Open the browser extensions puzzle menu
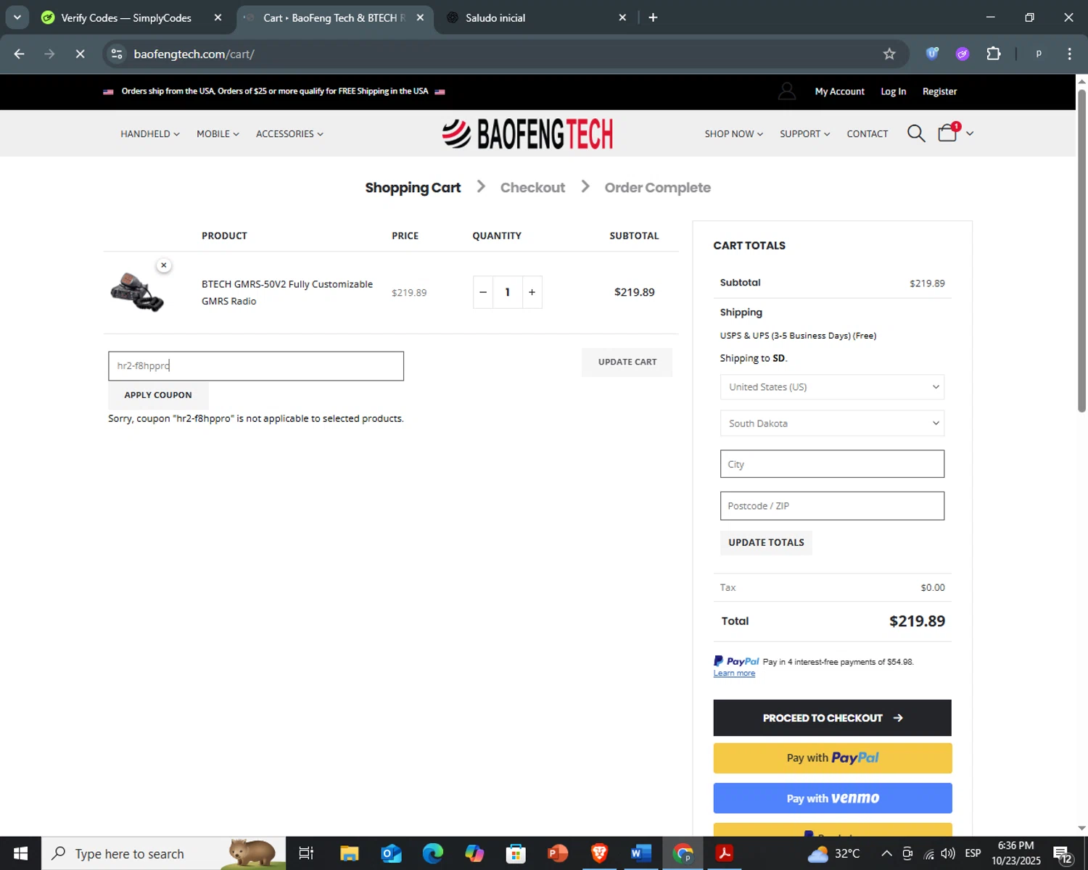 (994, 54)
